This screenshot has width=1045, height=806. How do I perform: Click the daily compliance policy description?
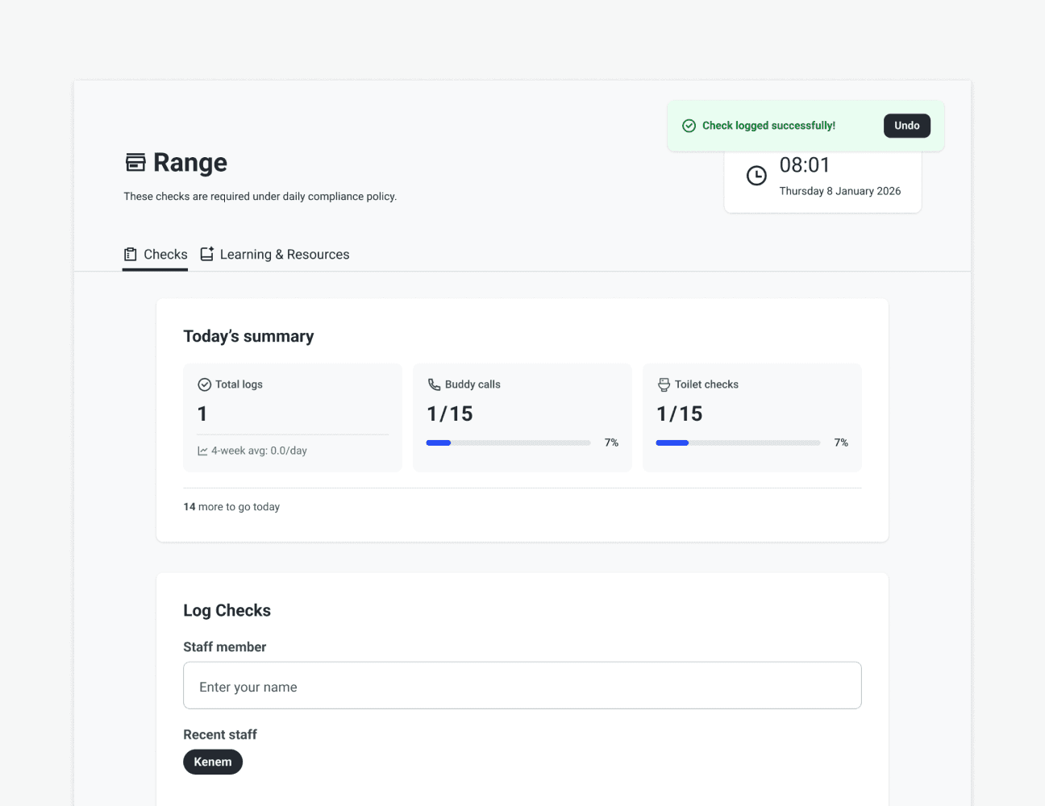260,197
